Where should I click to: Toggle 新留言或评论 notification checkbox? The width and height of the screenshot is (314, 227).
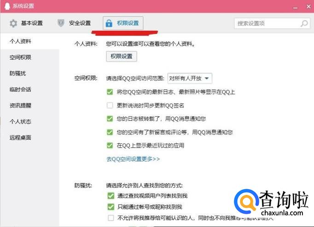click(x=110, y=132)
